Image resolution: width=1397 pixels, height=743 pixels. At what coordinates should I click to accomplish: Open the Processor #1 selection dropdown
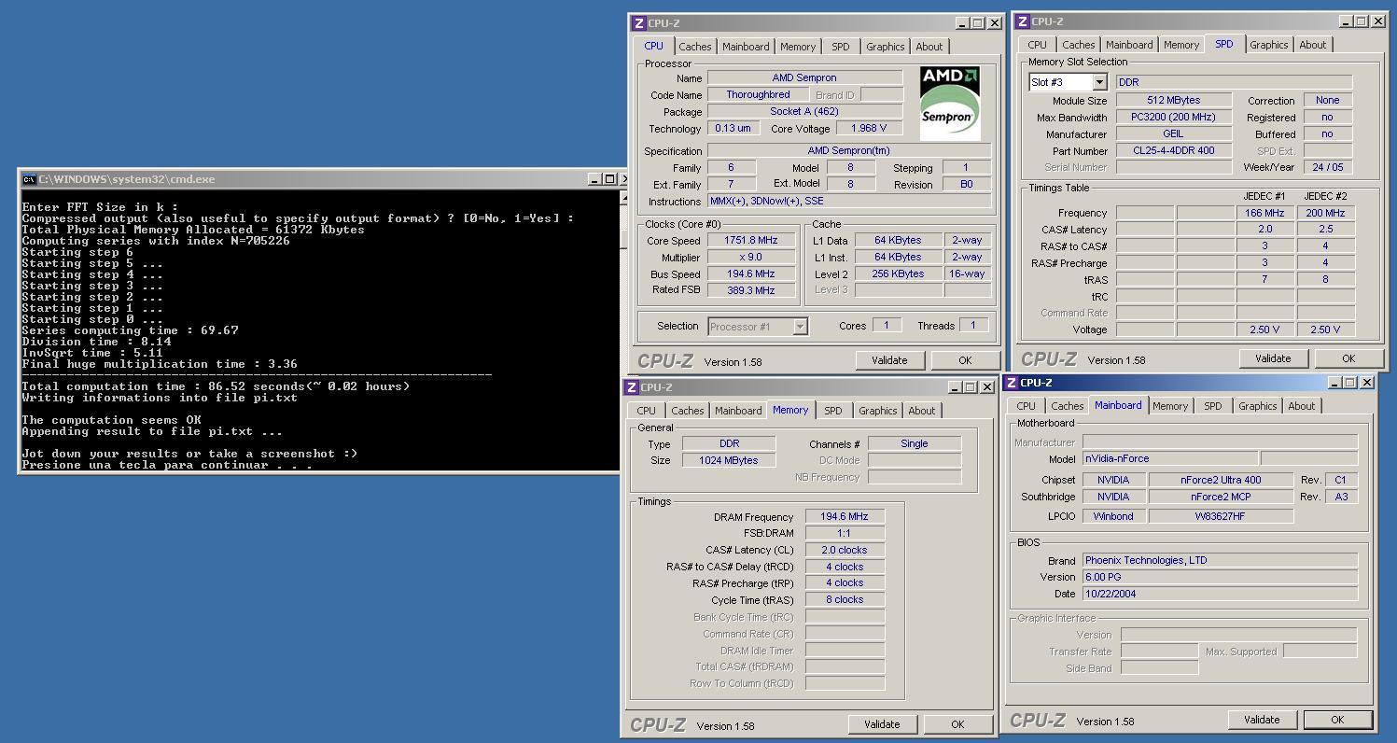click(x=800, y=326)
